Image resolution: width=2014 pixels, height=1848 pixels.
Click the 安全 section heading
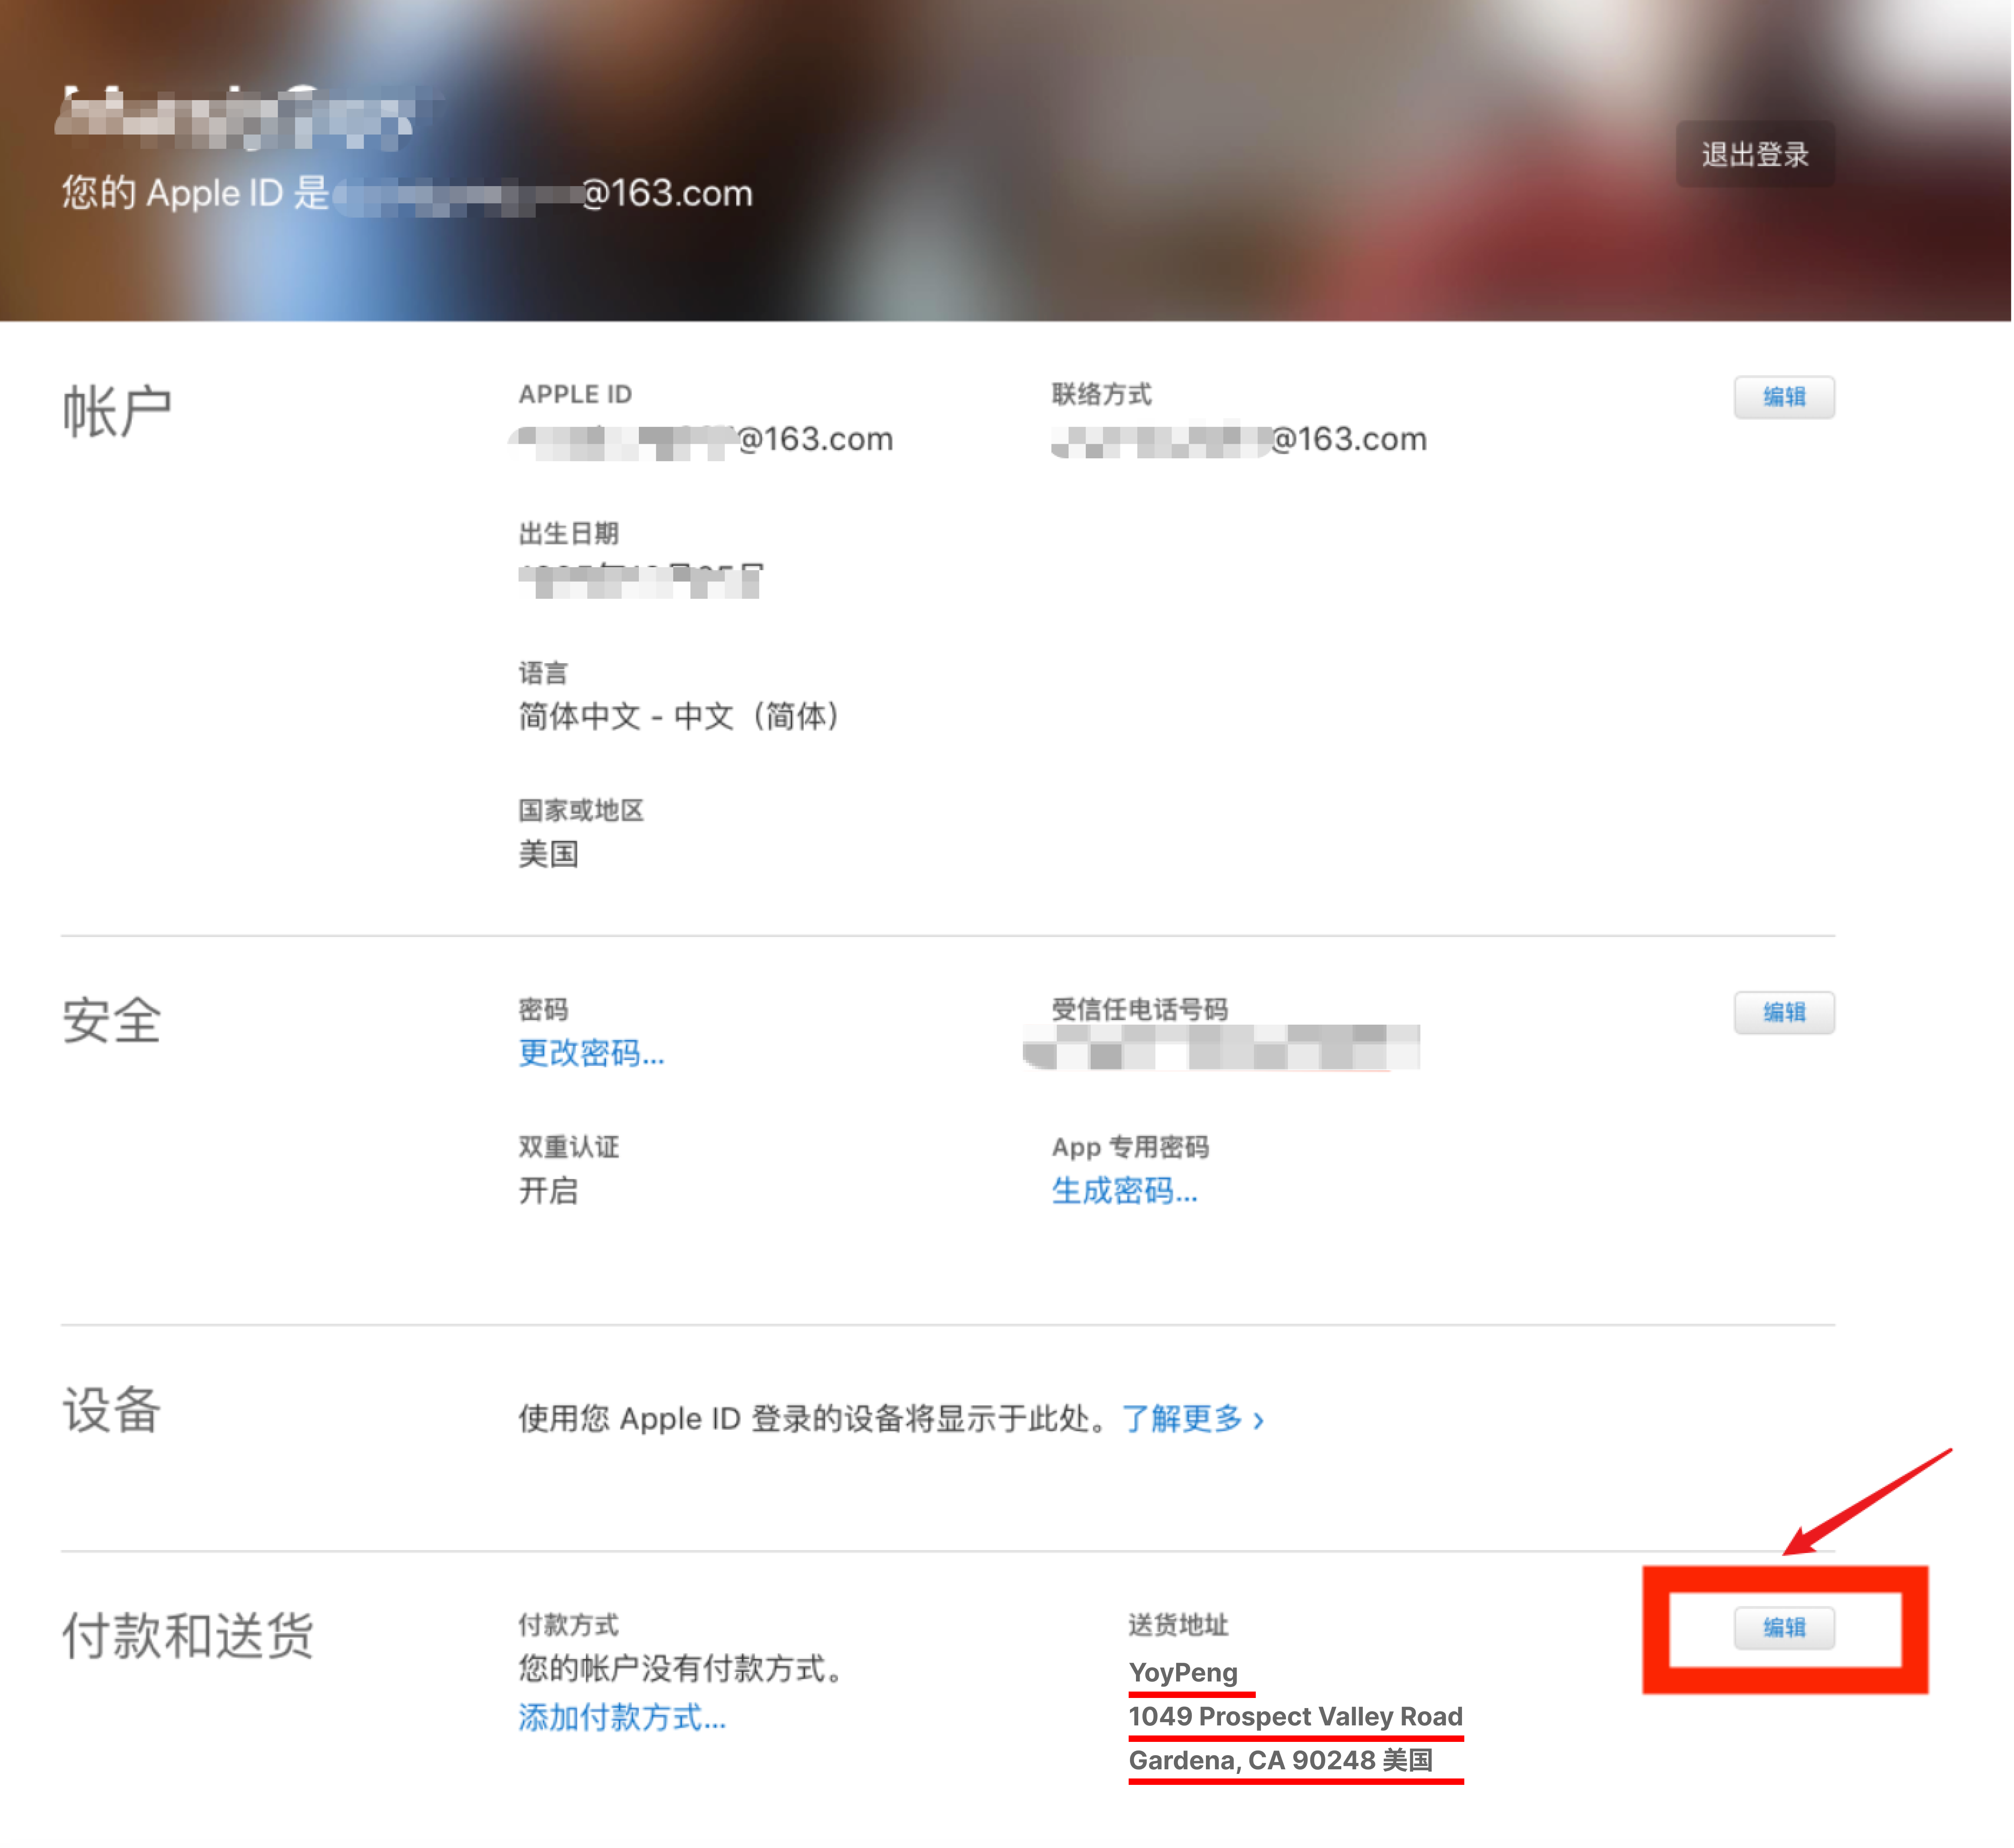(x=112, y=1021)
